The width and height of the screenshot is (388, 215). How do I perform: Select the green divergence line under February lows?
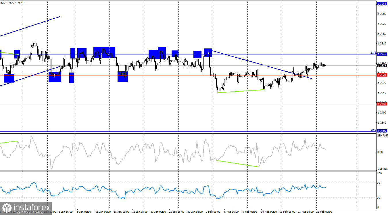pos(241,91)
